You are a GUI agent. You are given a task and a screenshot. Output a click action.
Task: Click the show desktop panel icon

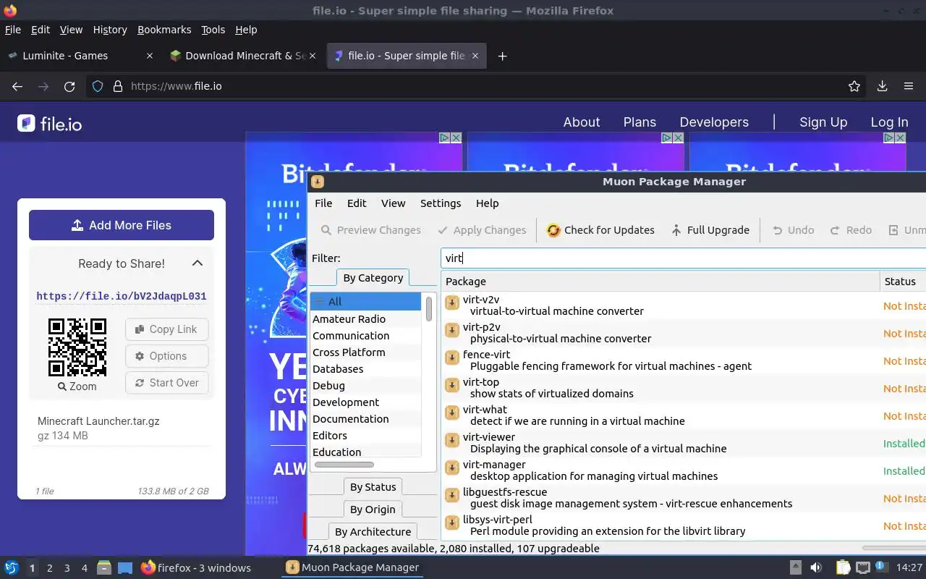click(124, 567)
